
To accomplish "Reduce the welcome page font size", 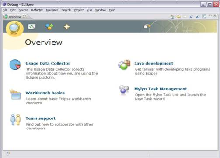I will point(191,17).
